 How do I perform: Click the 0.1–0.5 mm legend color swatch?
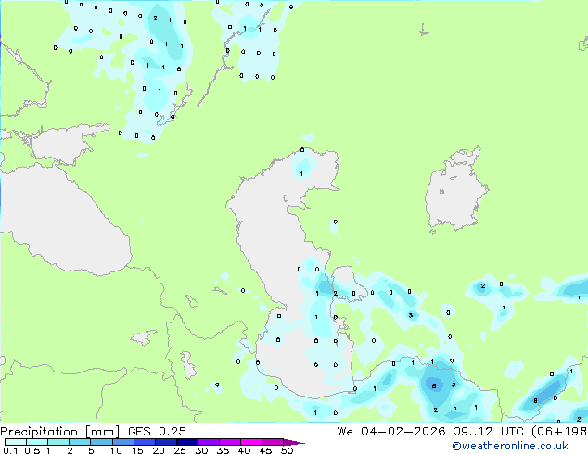point(16,442)
